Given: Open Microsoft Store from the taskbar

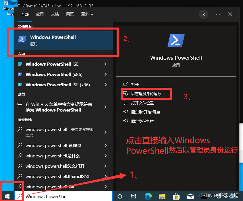Looking at the screenshot, I should pos(176,196).
